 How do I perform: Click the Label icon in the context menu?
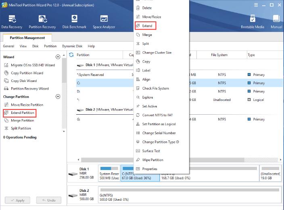pyautogui.click(x=138, y=70)
